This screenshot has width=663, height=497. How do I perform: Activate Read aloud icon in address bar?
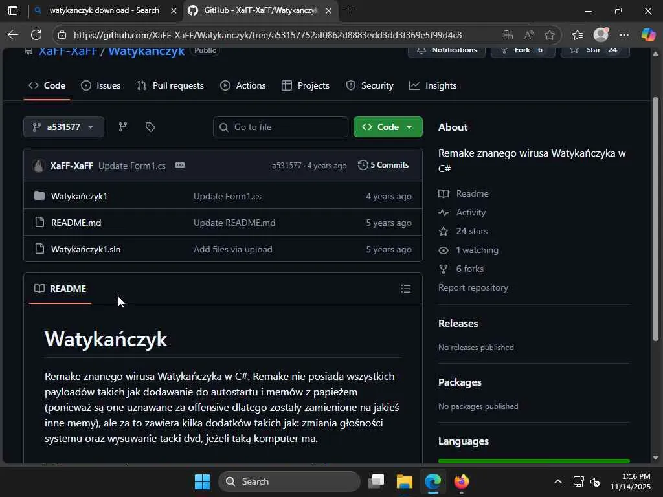click(x=528, y=35)
